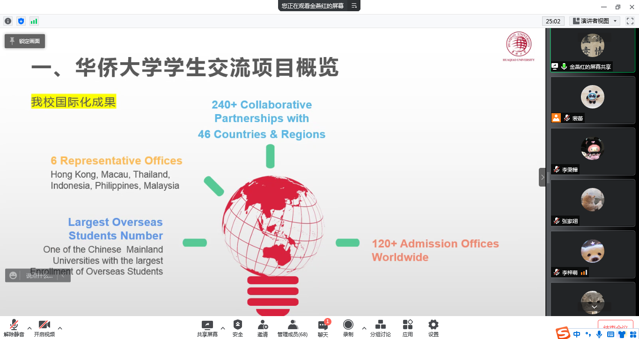Viewport: 639px width, 339px height.
Task: Open the 设置 settings gear
Action: click(x=433, y=327)
